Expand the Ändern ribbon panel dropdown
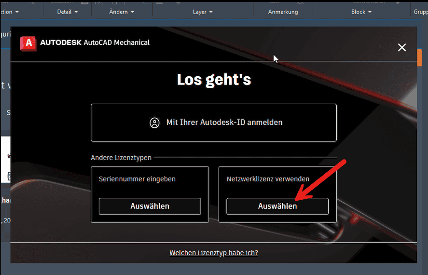This screenshot has width=428, height=275. click(122, 12)
